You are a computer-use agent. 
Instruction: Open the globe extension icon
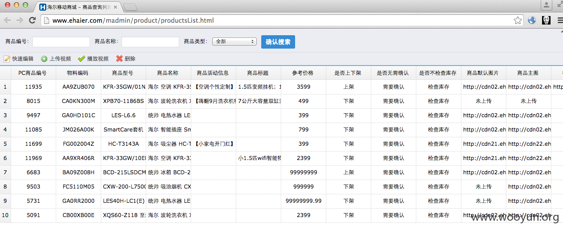coord(532,20)
